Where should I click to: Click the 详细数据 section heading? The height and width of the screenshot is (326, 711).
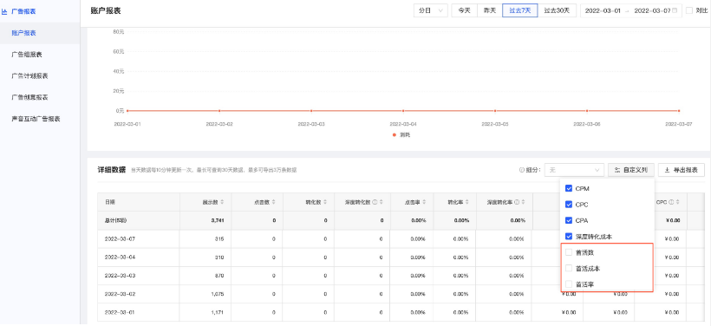coord(112,170)
